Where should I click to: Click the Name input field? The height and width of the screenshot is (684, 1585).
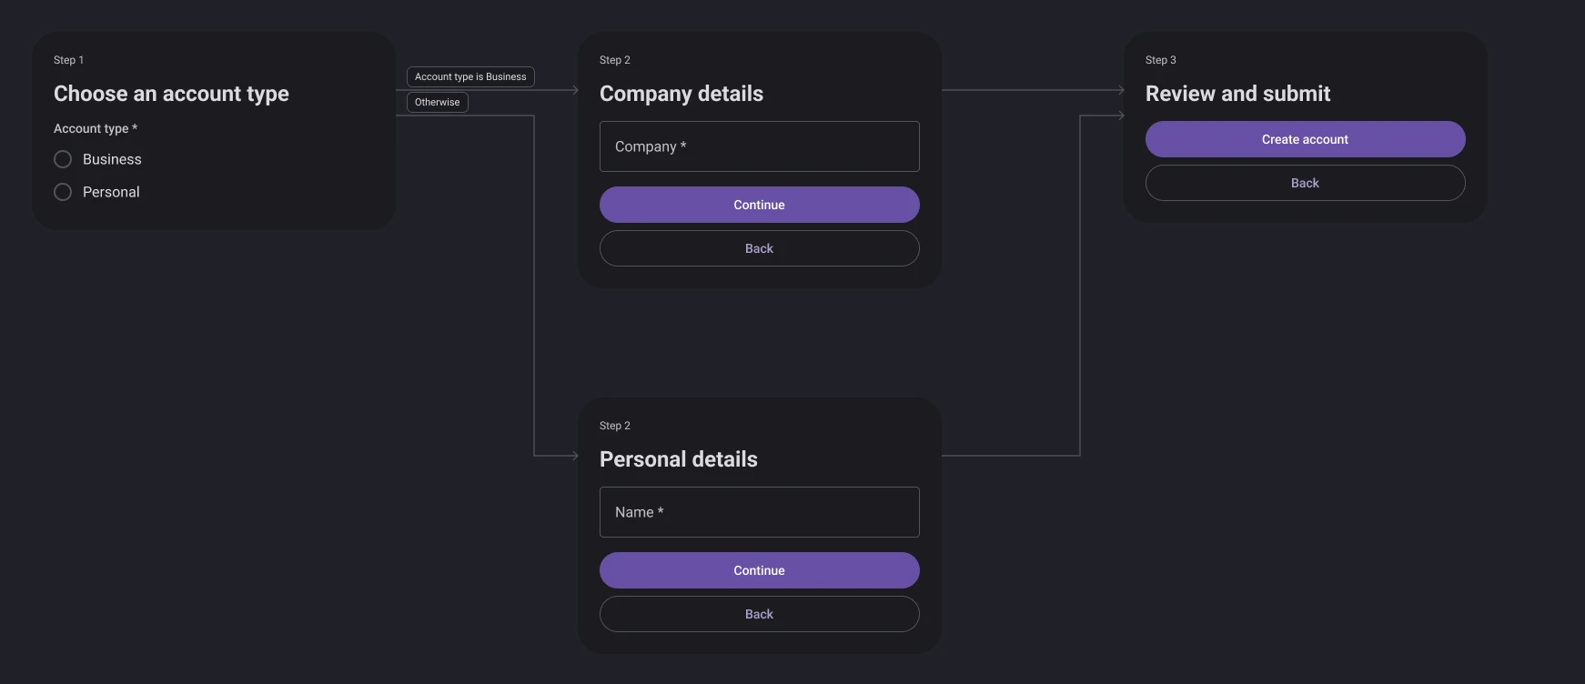(x=759, y=512)
